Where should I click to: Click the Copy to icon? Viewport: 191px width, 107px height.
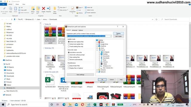point(38,10)
